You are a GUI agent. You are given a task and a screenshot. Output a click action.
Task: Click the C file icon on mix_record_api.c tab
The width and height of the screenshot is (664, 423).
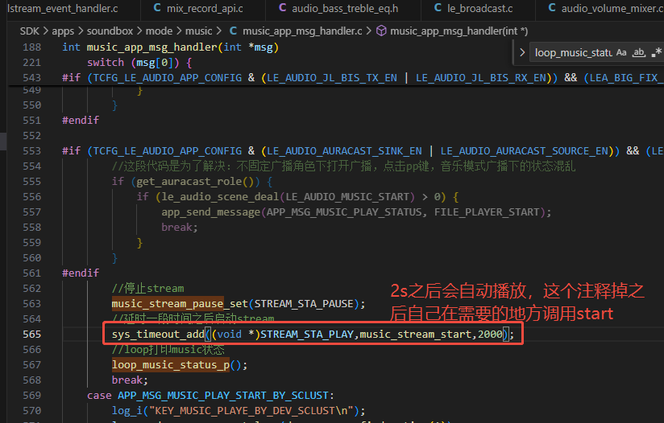(x=157, y=8)
